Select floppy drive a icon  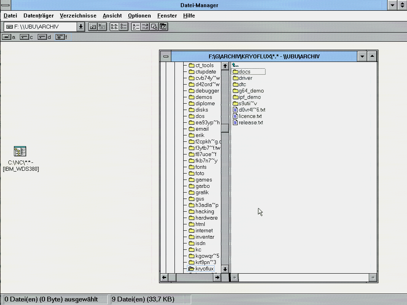pyautogui.click(x=9, y=37)
